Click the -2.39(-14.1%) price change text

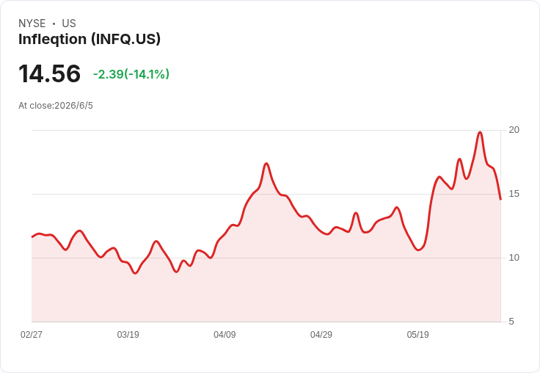point(131,74)
